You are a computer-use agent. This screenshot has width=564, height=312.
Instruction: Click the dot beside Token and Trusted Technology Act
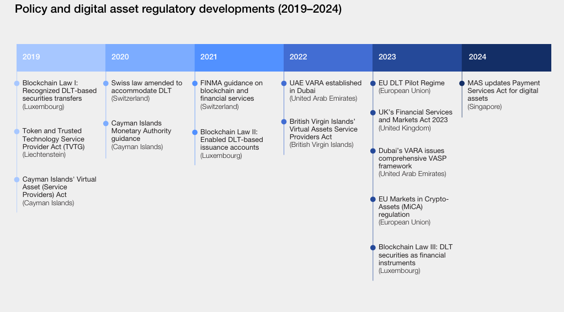coord(17,132)
